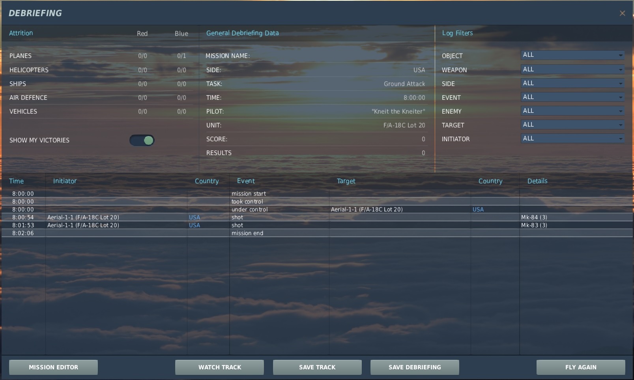Toggle the Show My Victories switch
Screen dimensions: 634x380
click(142, 140)
